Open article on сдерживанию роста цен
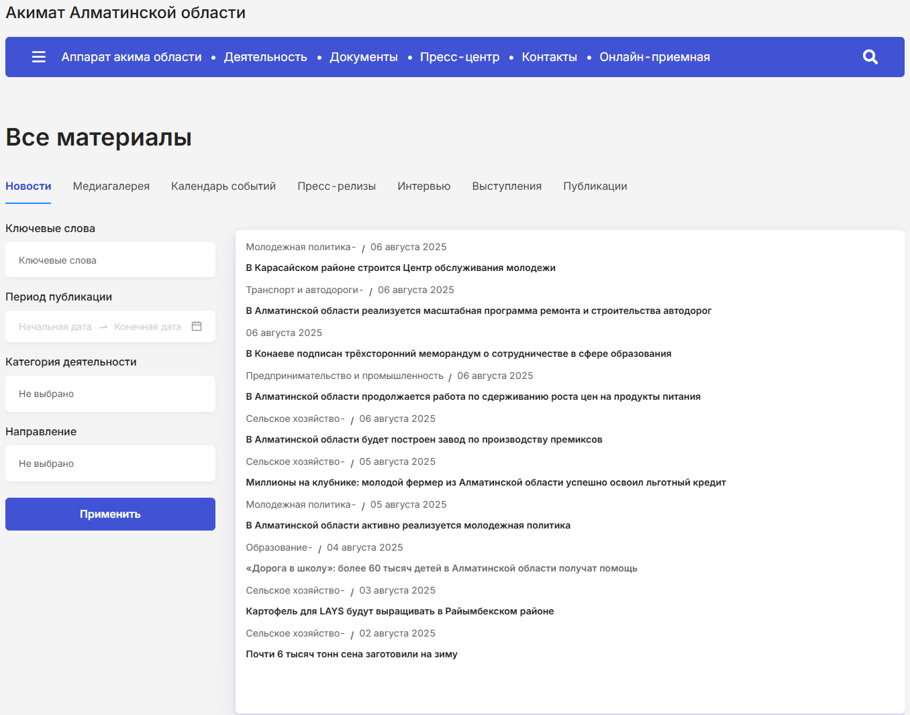The height and width of the screenshot is (715, 910). click(473, 396)
